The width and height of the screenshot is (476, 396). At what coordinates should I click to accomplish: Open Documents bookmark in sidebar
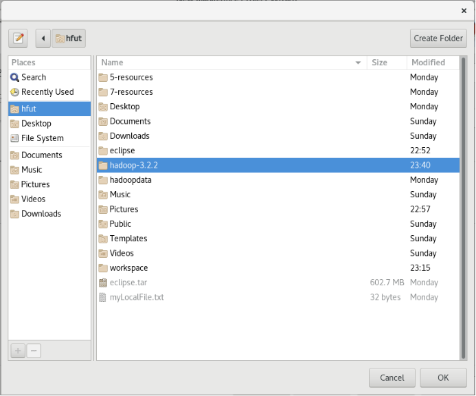tap(49, 155)
